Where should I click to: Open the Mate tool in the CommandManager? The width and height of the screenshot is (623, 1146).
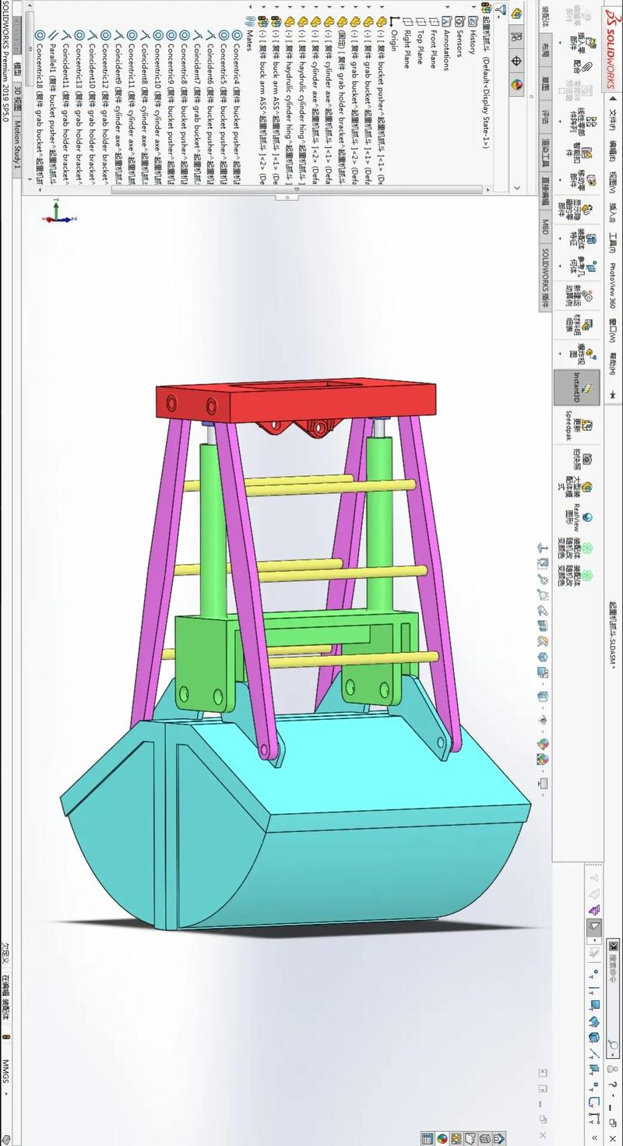pyautogui.click(x=586, y=66)
